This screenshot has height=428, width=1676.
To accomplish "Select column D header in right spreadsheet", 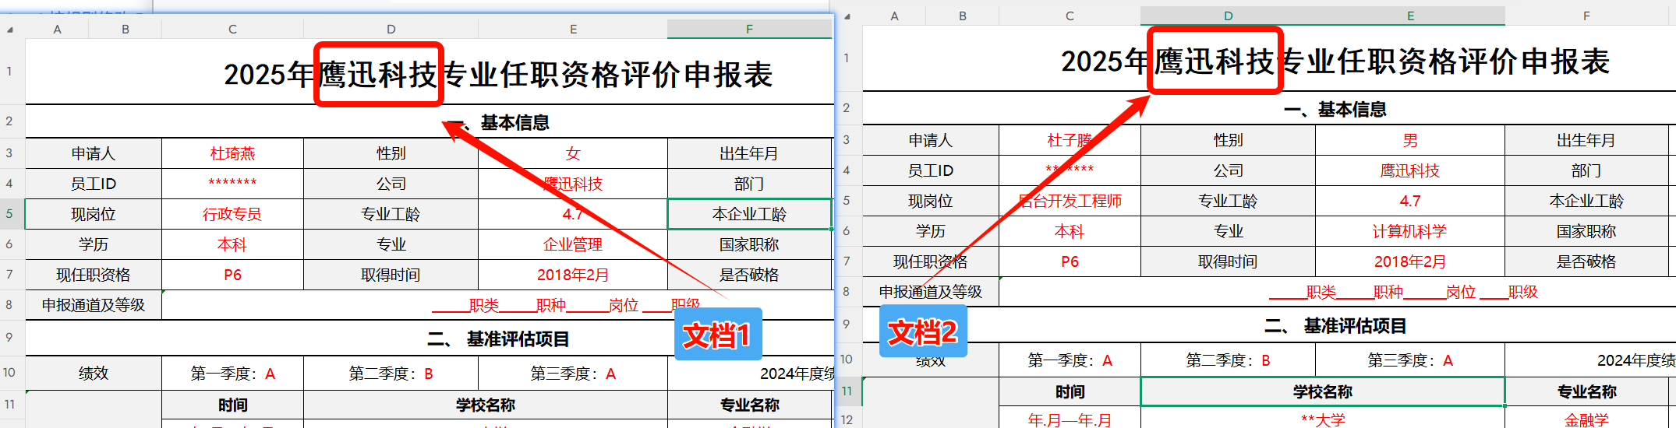I will click(x=1228, y=16).
